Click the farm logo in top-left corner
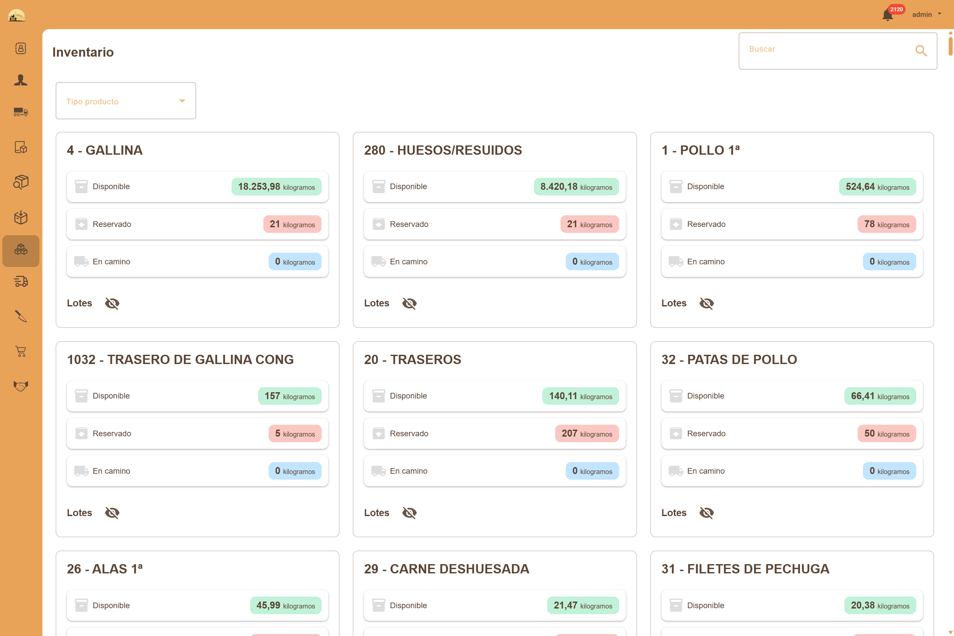The height and width of the screenshot is (636, 954). click(x=17, y=16)
